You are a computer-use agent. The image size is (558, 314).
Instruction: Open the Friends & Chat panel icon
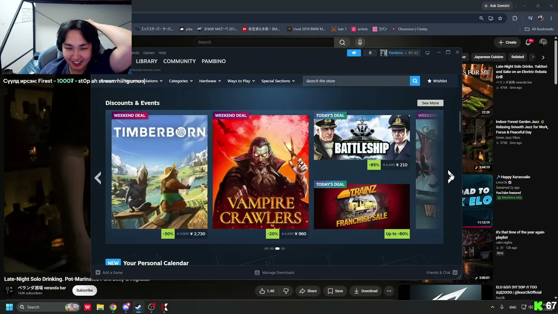pos(455,273)
